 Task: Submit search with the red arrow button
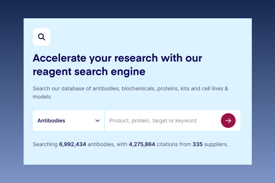pyautogui.click(x=228, y=120)
